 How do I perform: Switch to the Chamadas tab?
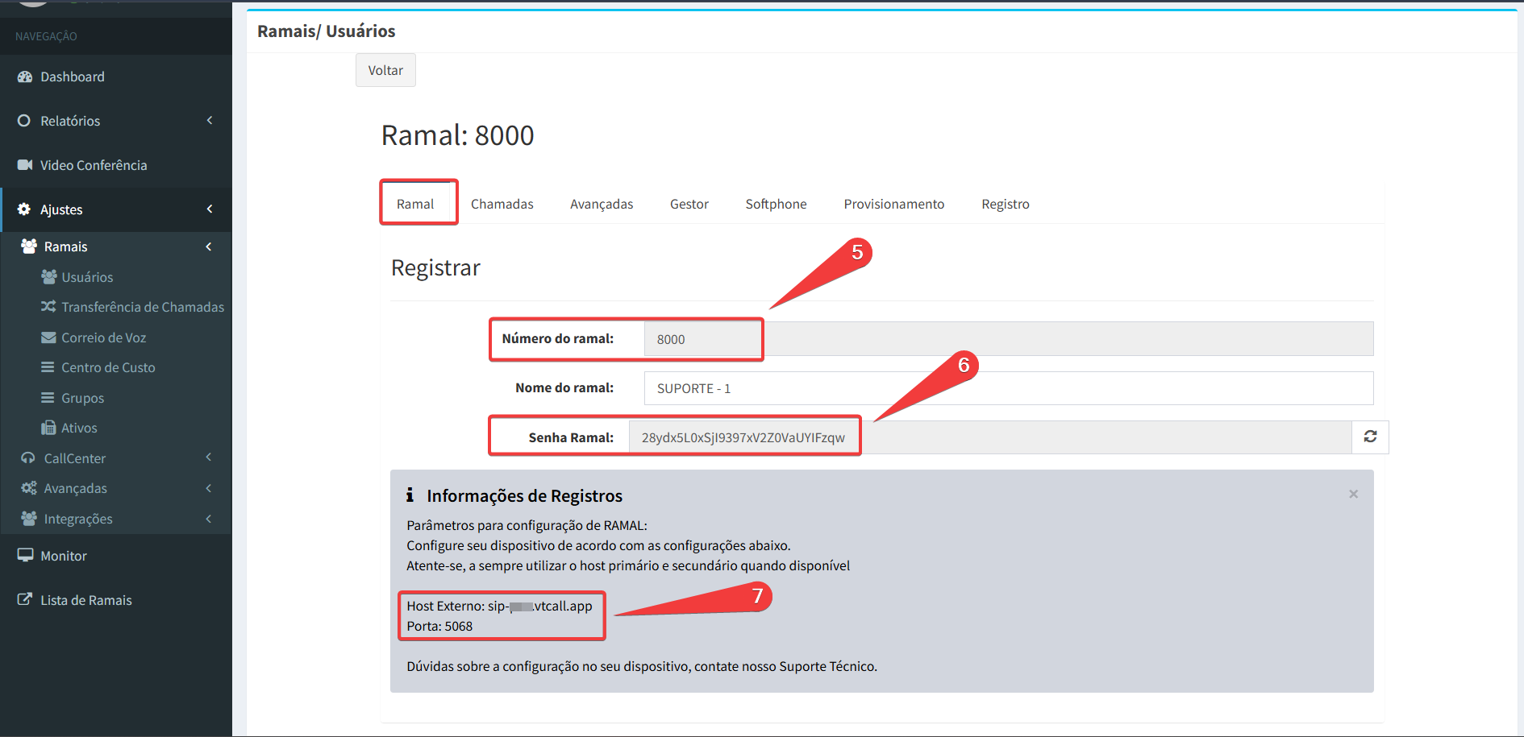click(502, 205)
